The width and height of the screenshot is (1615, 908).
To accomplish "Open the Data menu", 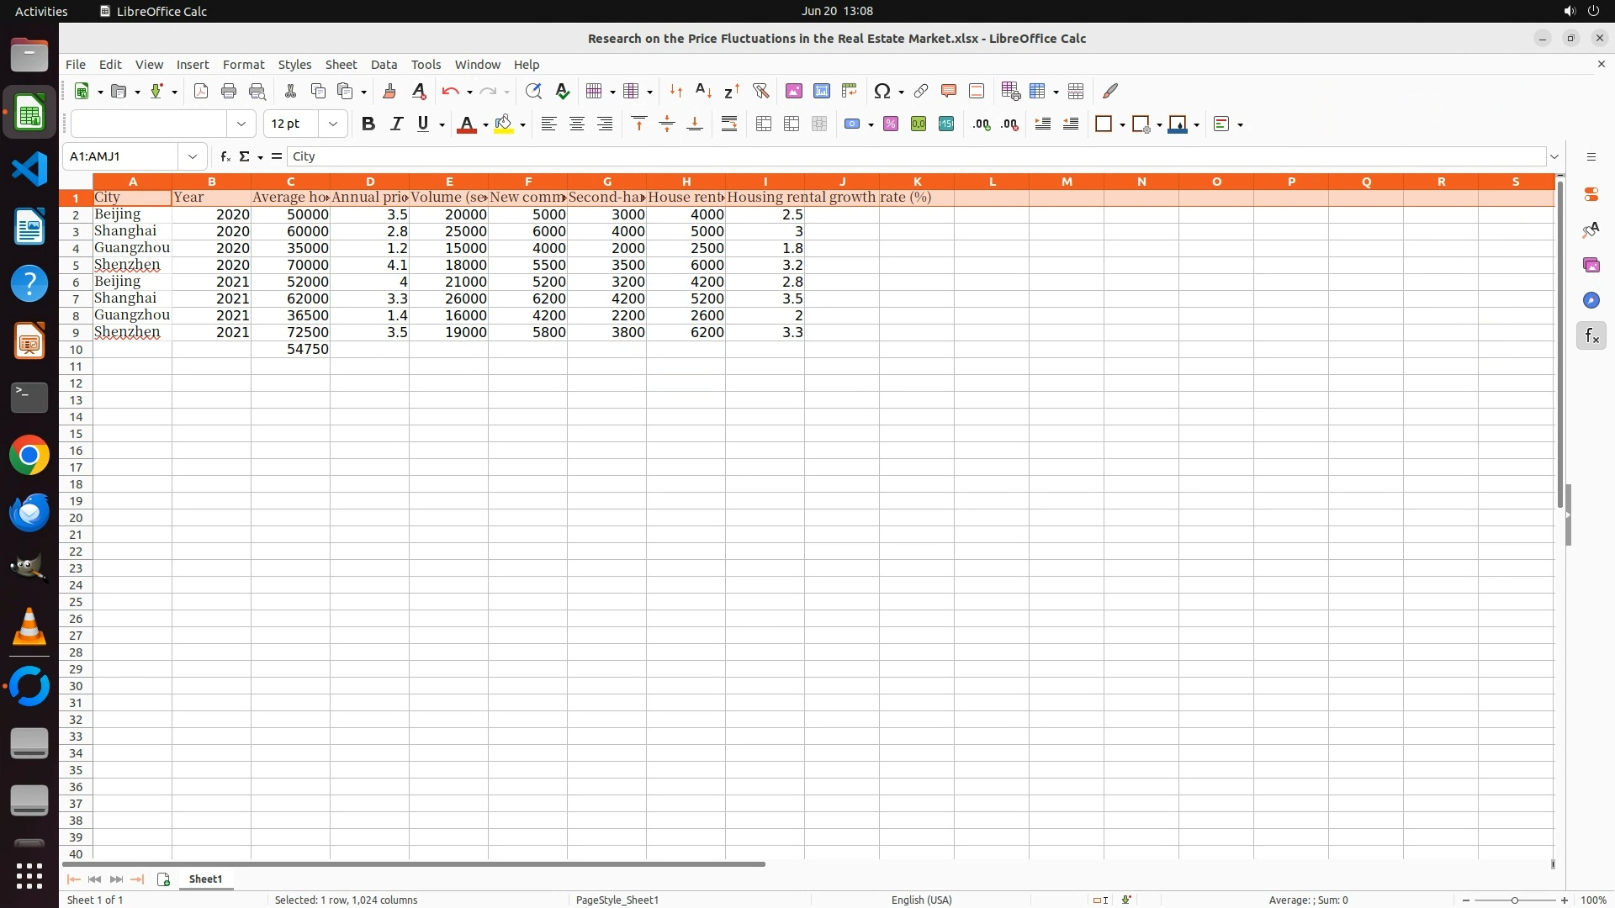I will [x=384, y=65].
